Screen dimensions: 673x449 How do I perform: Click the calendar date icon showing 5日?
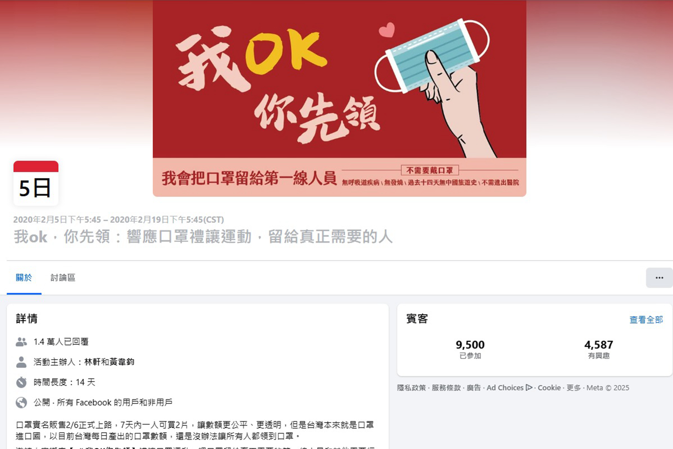click(x=36, y=183)
